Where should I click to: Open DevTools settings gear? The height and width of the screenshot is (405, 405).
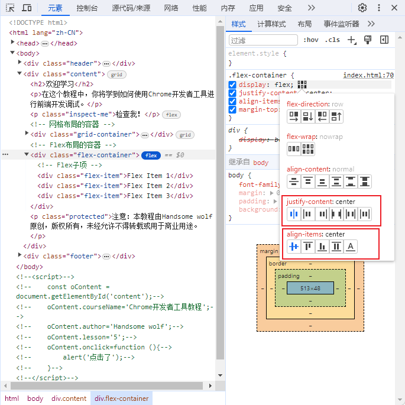pos(362,8)
